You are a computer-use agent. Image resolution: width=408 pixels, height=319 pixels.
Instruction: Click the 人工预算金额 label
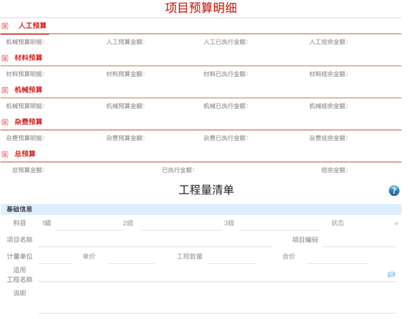[x=125, y=42]
